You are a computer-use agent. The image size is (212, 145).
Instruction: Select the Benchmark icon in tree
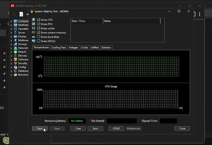16,75
